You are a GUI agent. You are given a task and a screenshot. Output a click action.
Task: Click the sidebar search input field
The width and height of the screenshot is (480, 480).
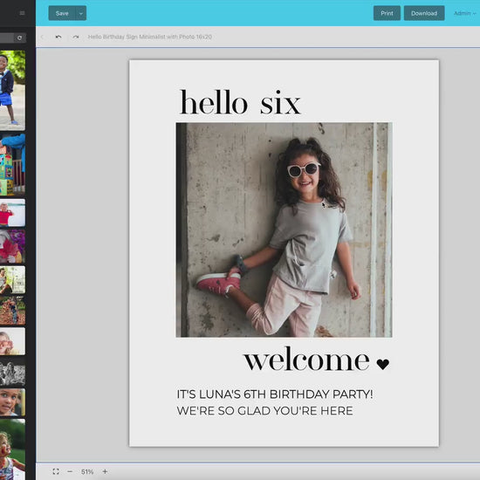(7, 38)
